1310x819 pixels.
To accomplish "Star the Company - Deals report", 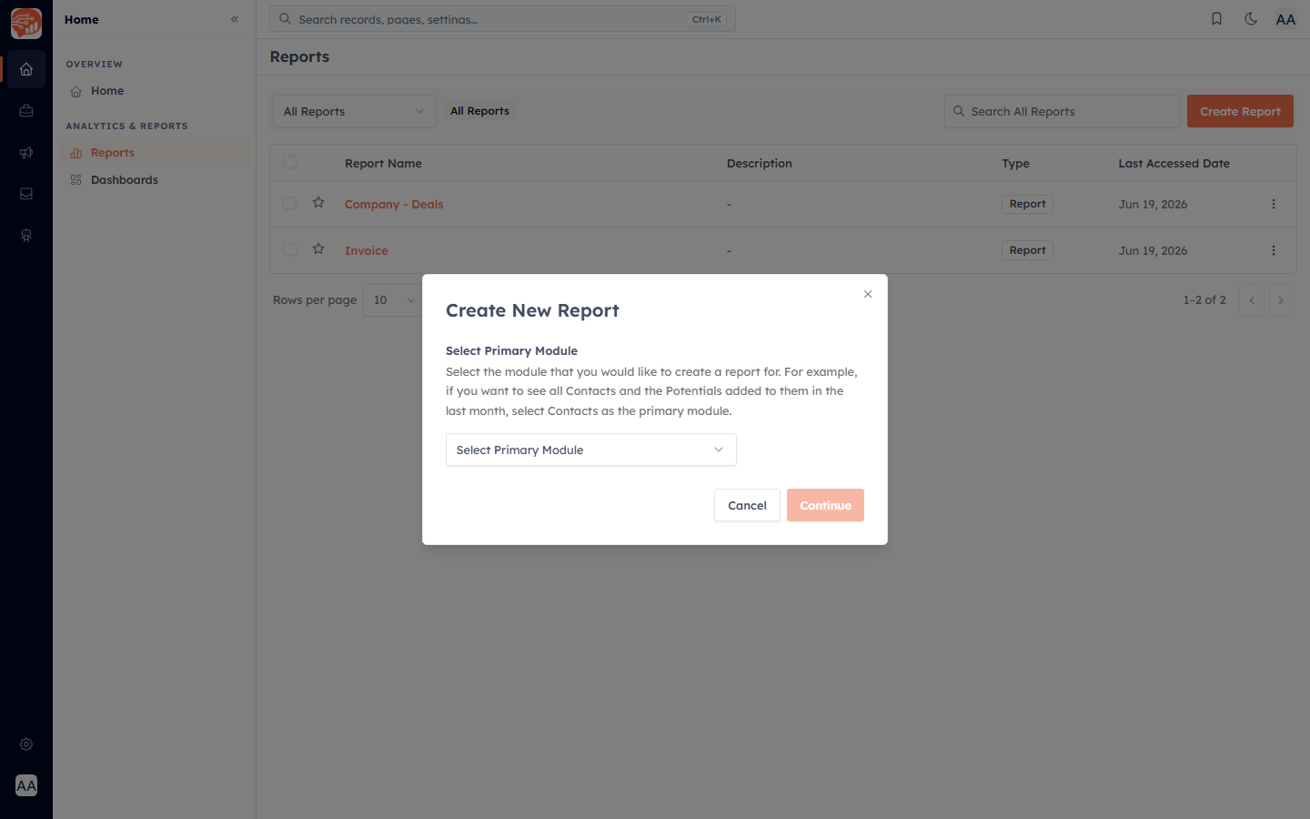I will pos(318,203).
